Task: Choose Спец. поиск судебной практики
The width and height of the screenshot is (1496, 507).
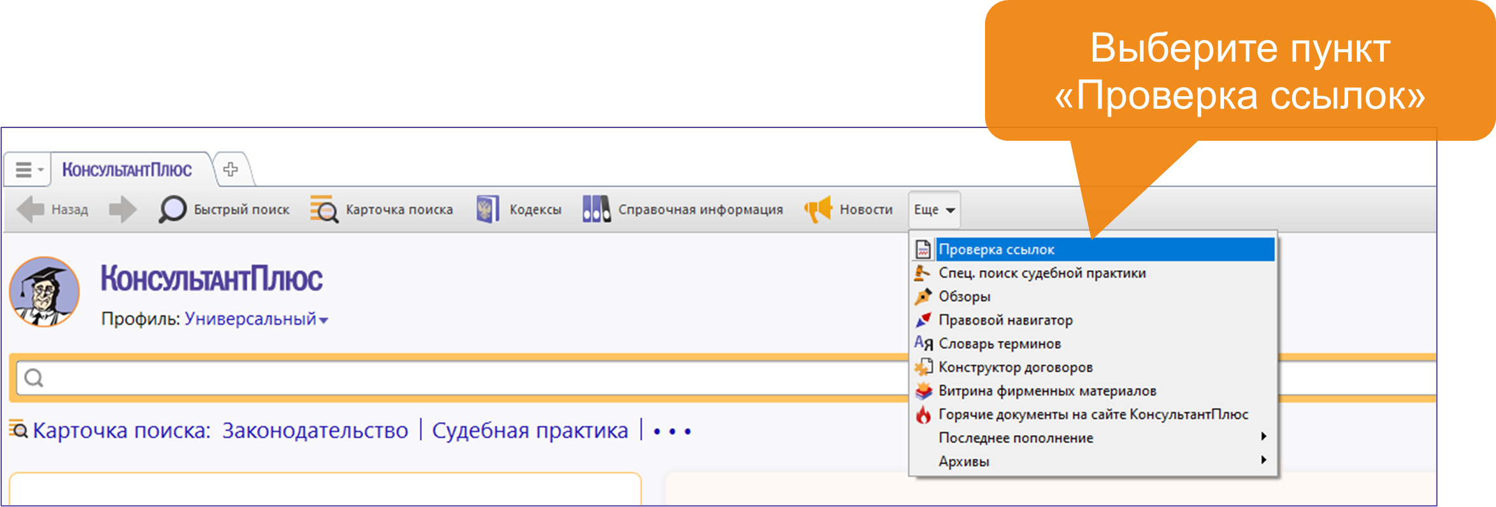Action: tap(1042, 273)
